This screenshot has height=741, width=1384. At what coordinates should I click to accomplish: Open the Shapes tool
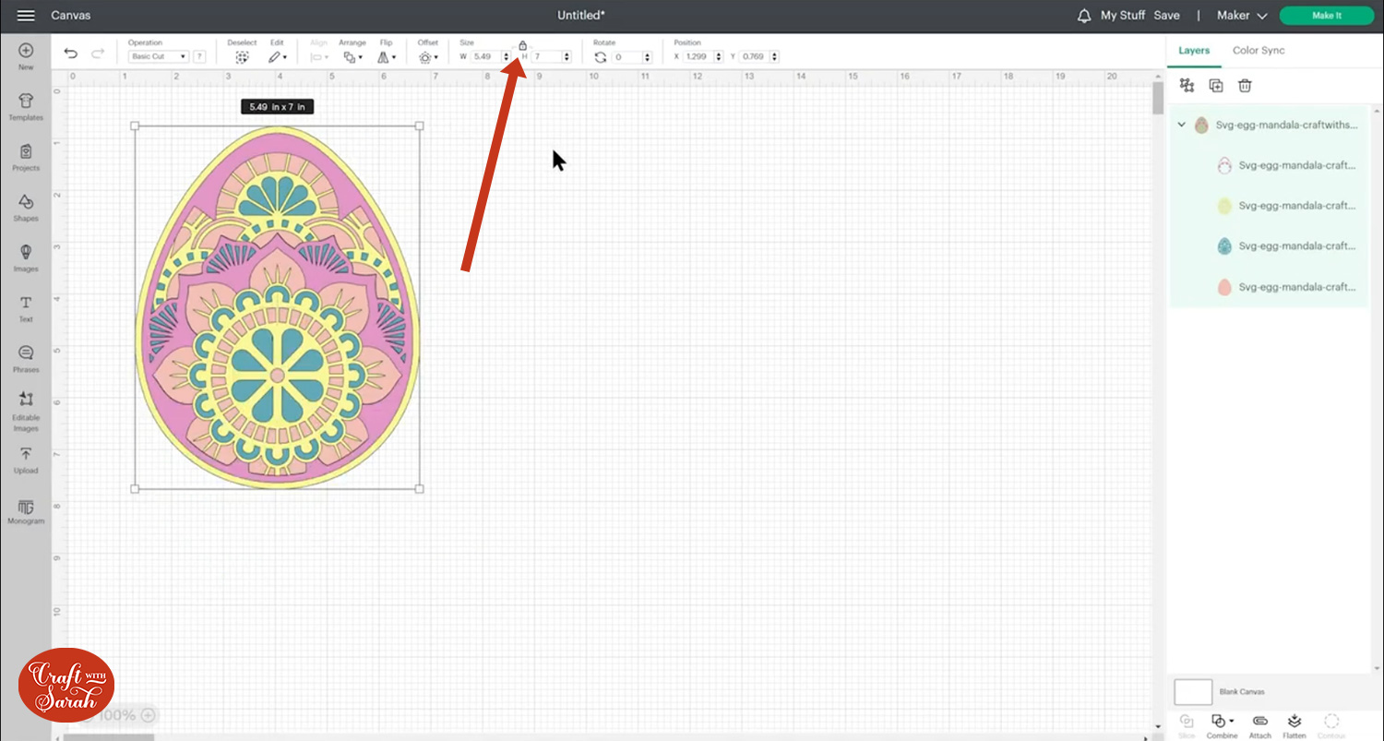tap(26, 208)
